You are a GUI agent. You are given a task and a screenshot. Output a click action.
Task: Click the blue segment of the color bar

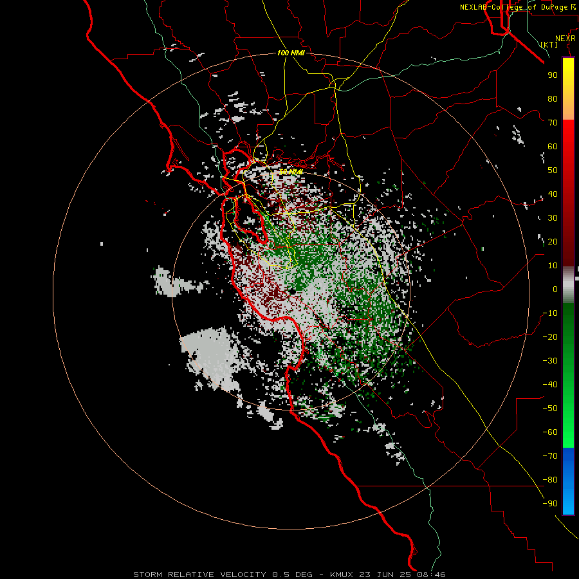click(x=568, y=481)
